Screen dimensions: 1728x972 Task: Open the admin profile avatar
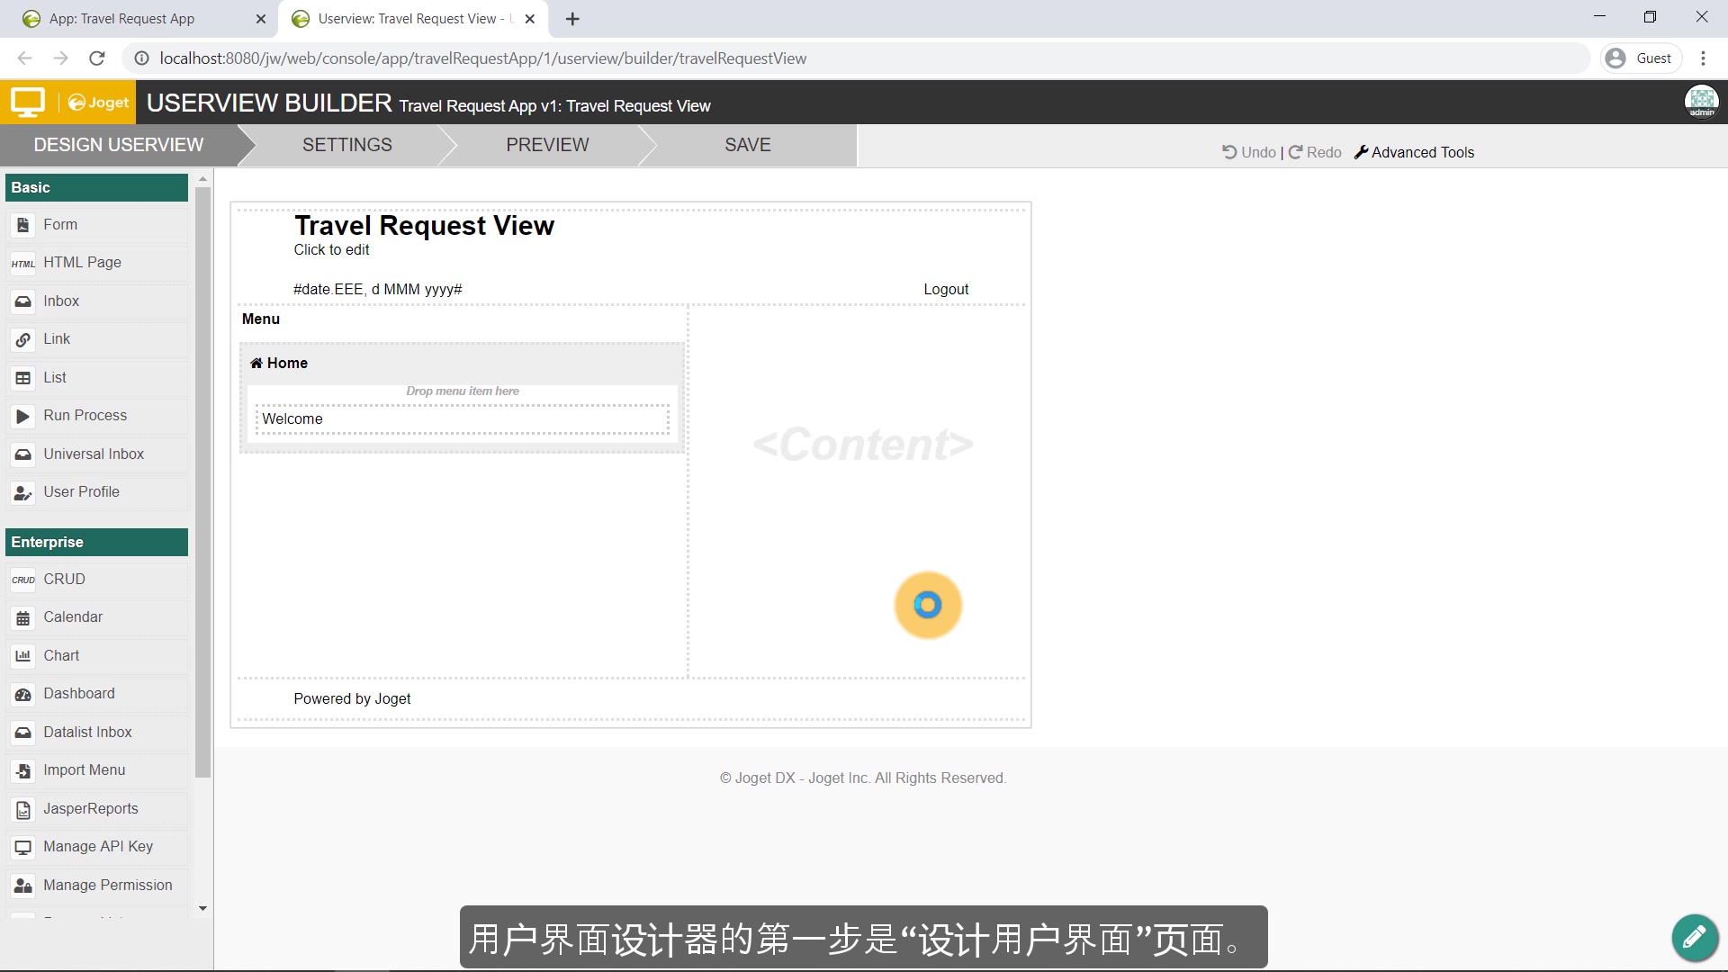point(1701,102)
